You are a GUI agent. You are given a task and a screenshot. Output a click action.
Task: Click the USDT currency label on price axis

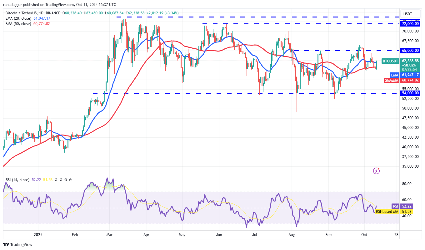click(x=408, y=14)
